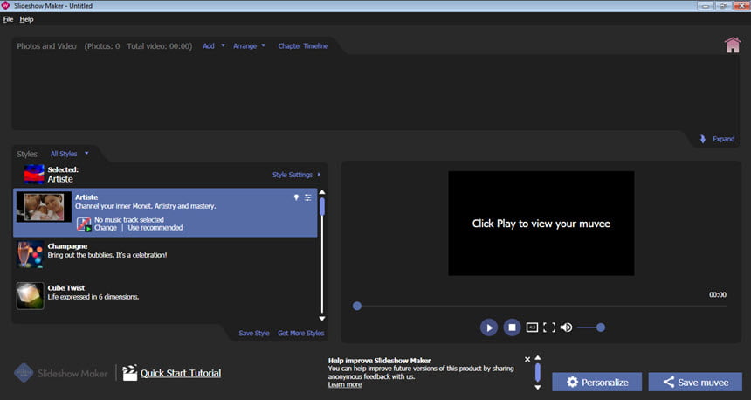Stop the muvee playback

click(x=512, y=328)
